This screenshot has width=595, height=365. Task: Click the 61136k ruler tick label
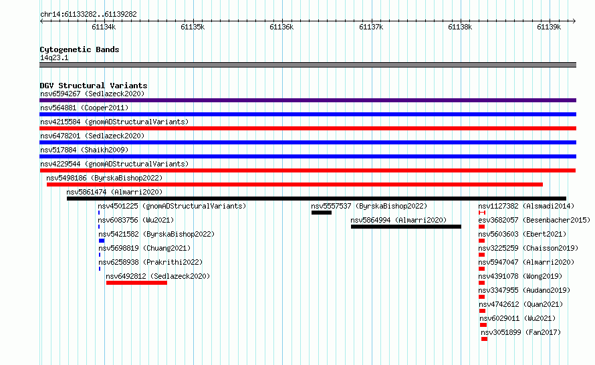pyautogui.click(x=281, y=27)
